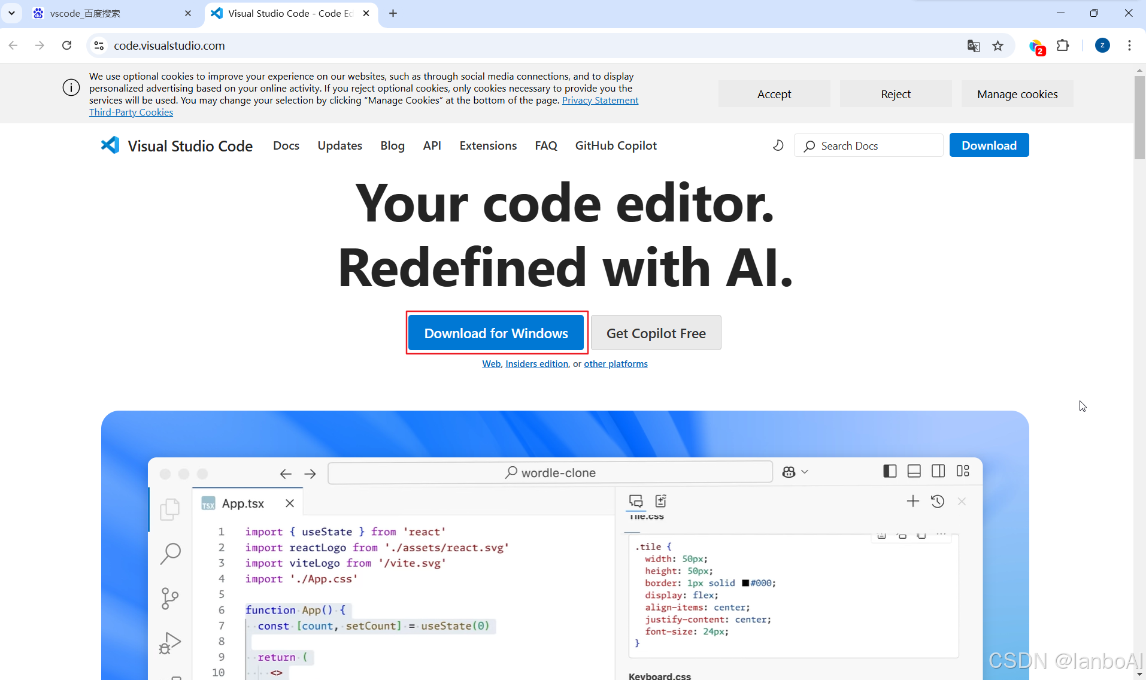Click the Google Translate icon in address bar
Image resolution: width=1146 pixels, height=680 pixels.
click(x=974, y=45)
